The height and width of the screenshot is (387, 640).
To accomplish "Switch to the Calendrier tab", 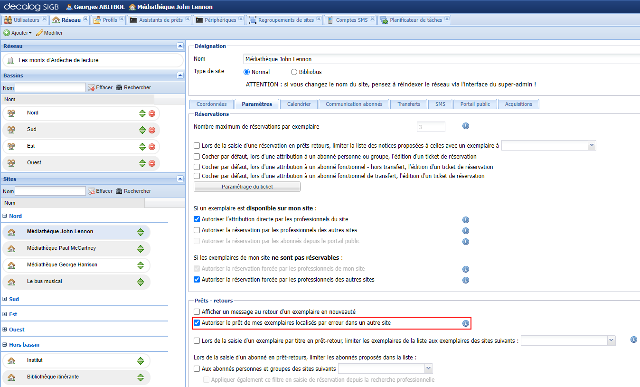I will 299,104.
